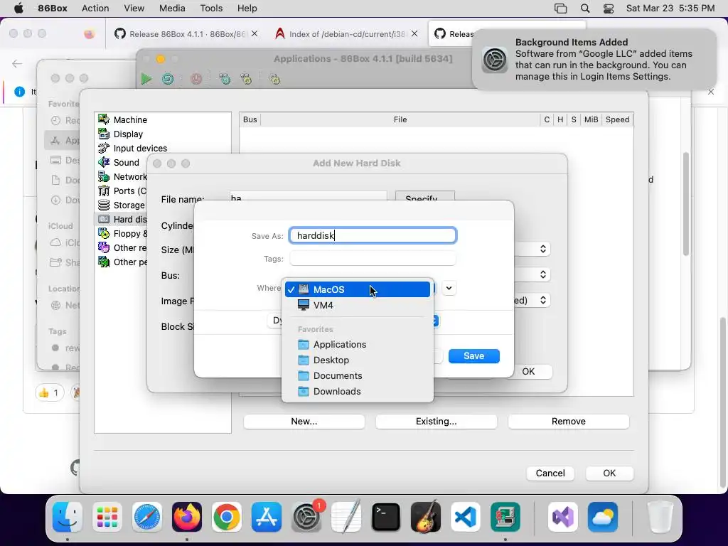Choose VM4 in the Where popup
Image resolution: width=728 pixels, height=546 pixels.
358,305
